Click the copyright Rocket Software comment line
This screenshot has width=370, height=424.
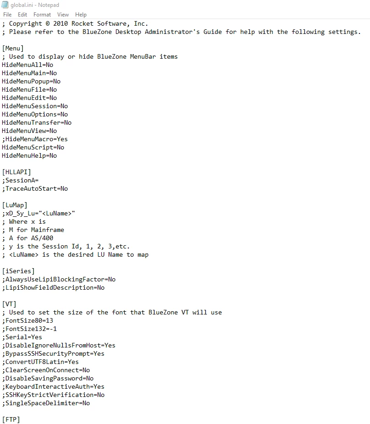pyautogui.click(x=75, y=24)
